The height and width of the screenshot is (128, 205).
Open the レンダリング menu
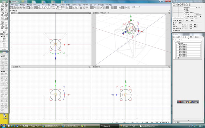coord(64,5)
